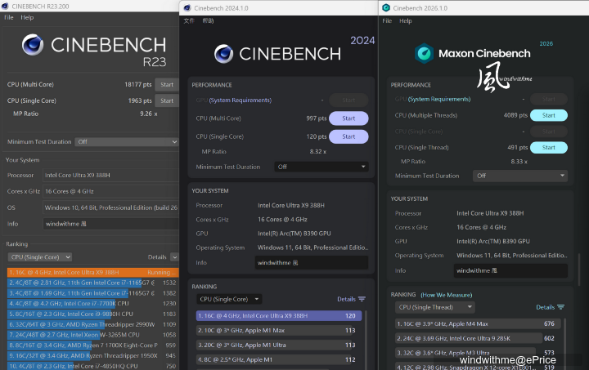This screenshot has width=589, height=370.
Task: Click the Cinebench 2026 ranking scrollbar
Action: [x=564, y=343]
